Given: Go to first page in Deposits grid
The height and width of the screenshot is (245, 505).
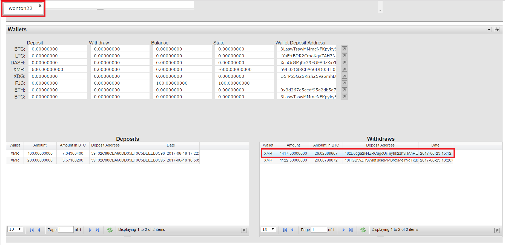Looking at the screenshot, I should pos(32,230).
